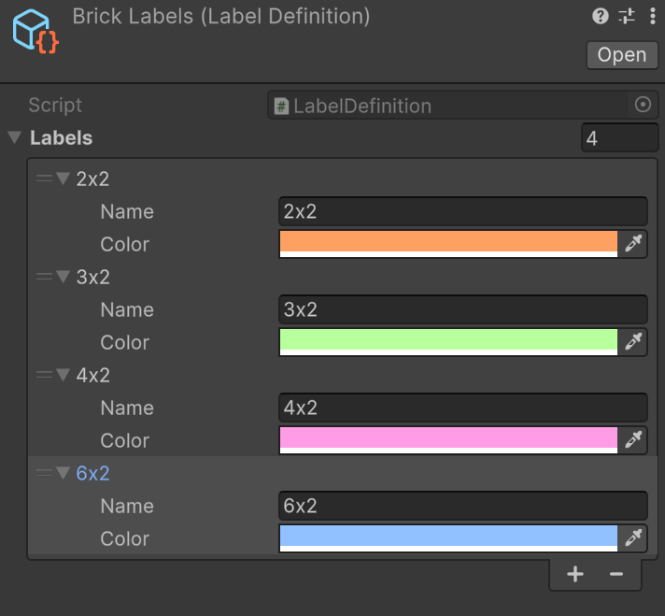Remove selected label with minus button

tap(616, 575)
